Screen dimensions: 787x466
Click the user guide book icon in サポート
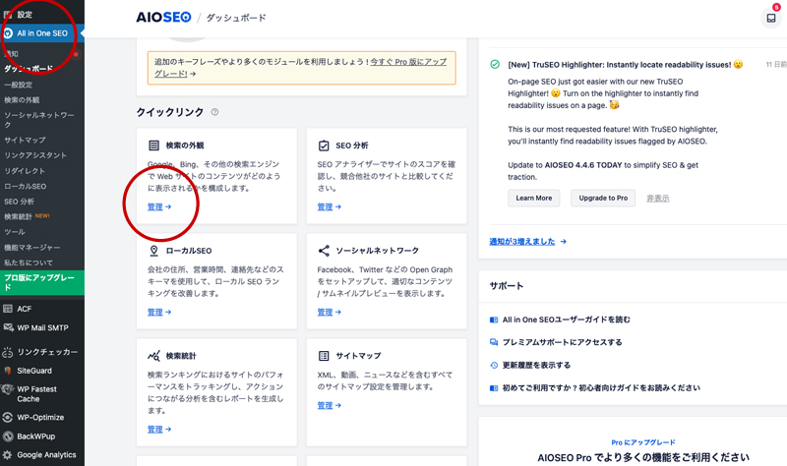pos(494,320)
